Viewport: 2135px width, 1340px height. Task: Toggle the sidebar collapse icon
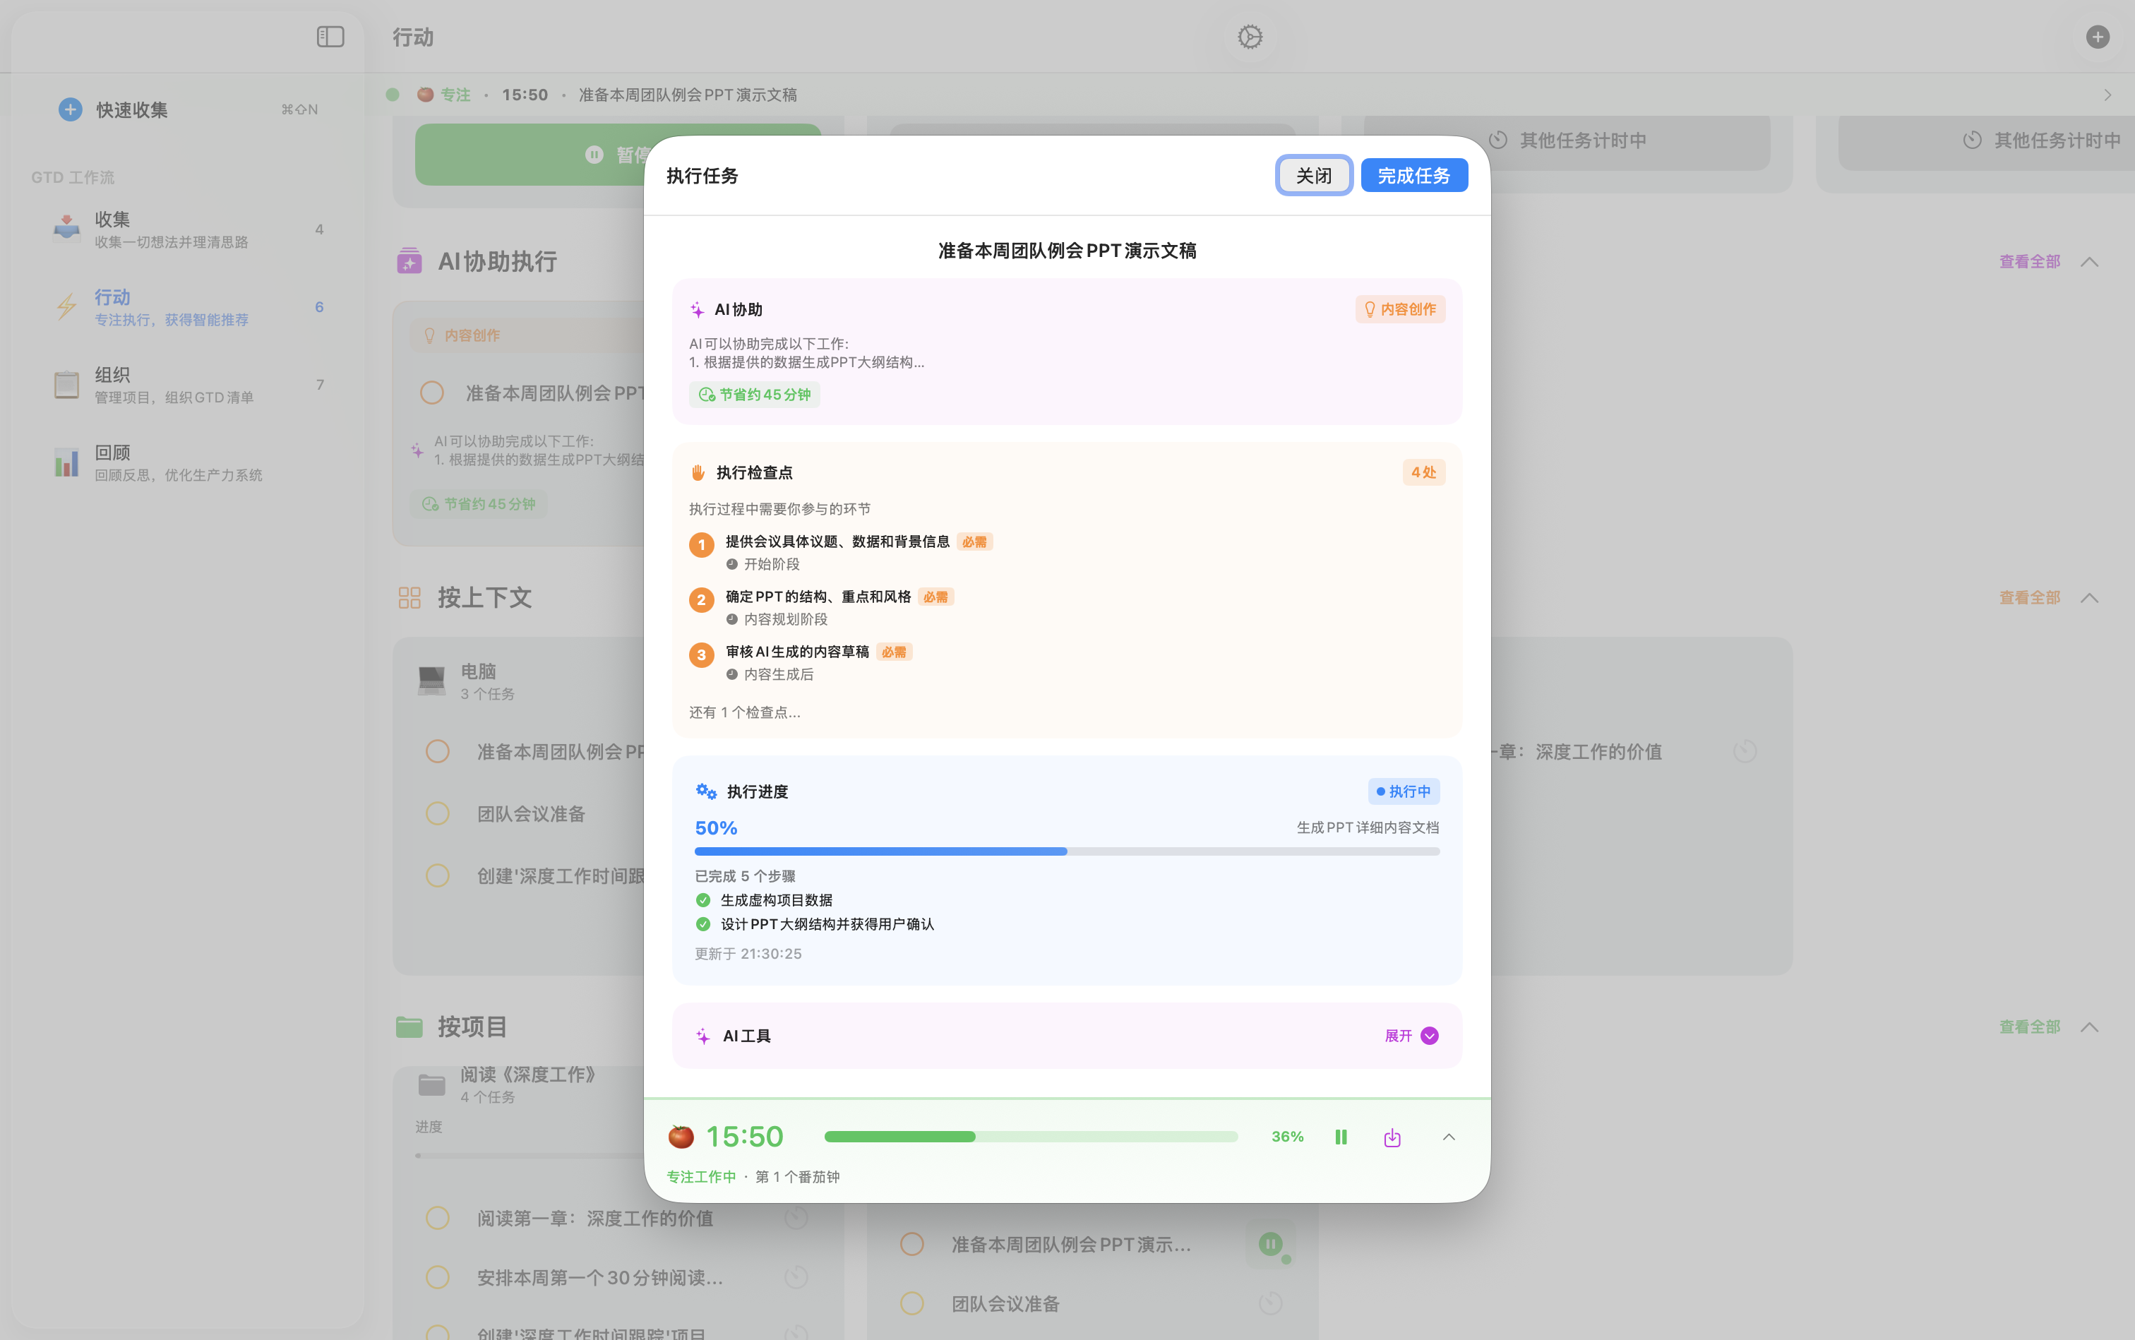[330, 37]
